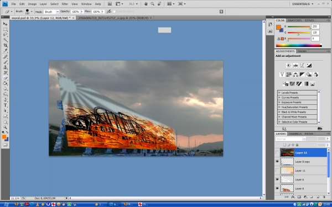Add a Vibrance adjustment
Viewport: 332px width, 207px height.
coord(282,75)
